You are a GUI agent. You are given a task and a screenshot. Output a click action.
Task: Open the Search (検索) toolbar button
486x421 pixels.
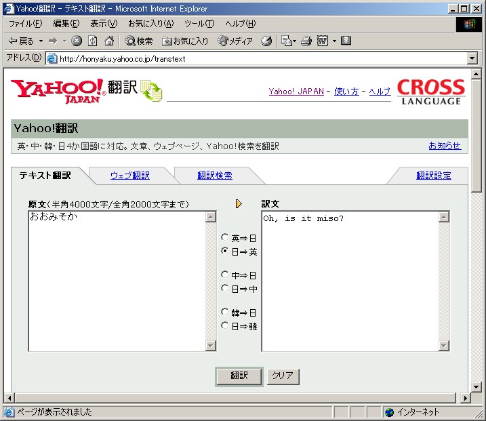(x=139, y=41)
